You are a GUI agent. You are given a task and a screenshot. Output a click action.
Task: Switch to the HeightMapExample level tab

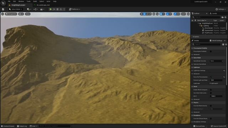pyautogui.click(x=19, y=5)
